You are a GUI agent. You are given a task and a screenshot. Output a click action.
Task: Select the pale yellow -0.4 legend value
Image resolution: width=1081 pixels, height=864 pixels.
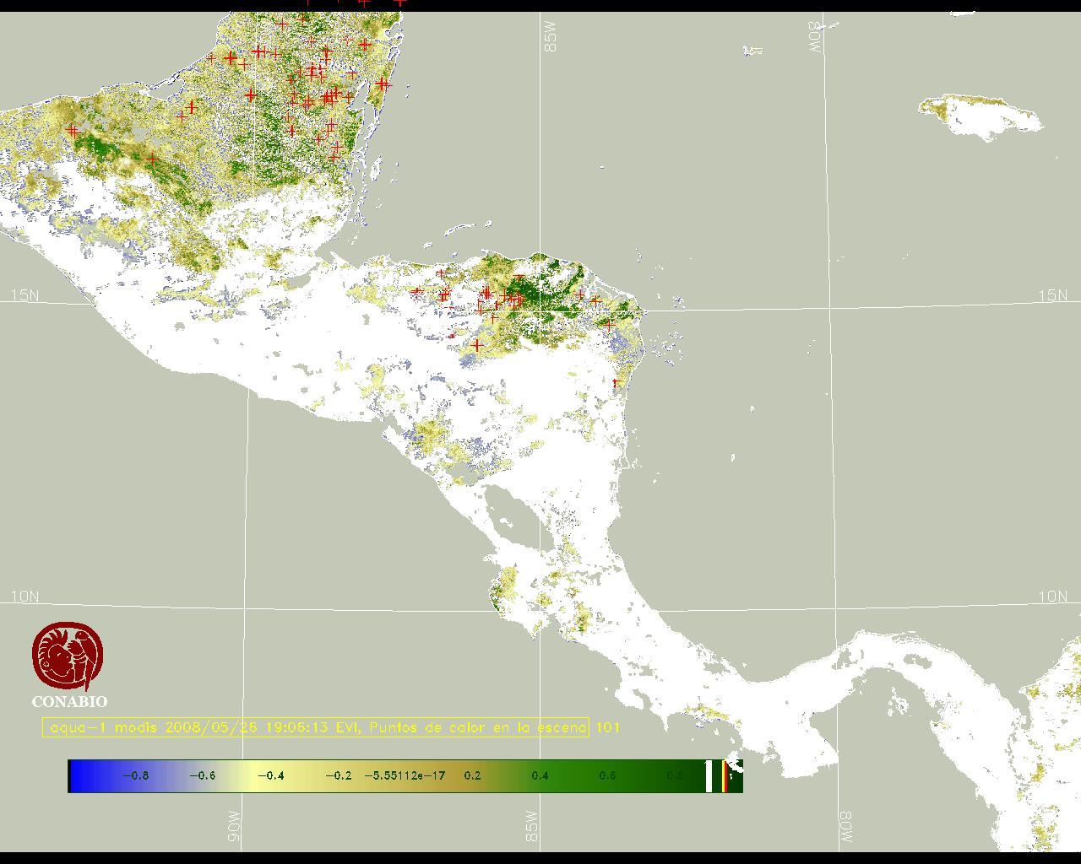point(270,775)
